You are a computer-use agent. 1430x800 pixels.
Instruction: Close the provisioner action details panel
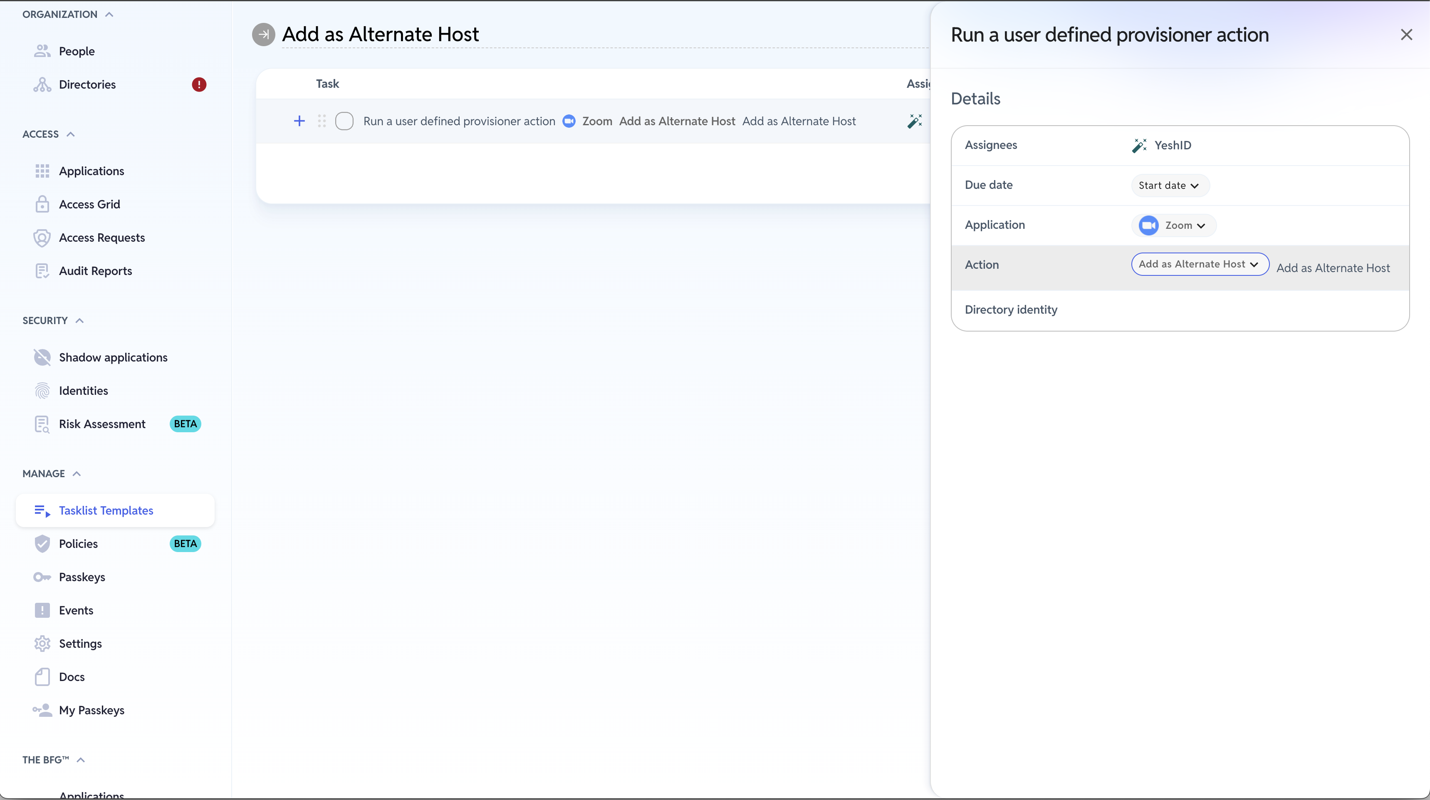pos(1406,35)
